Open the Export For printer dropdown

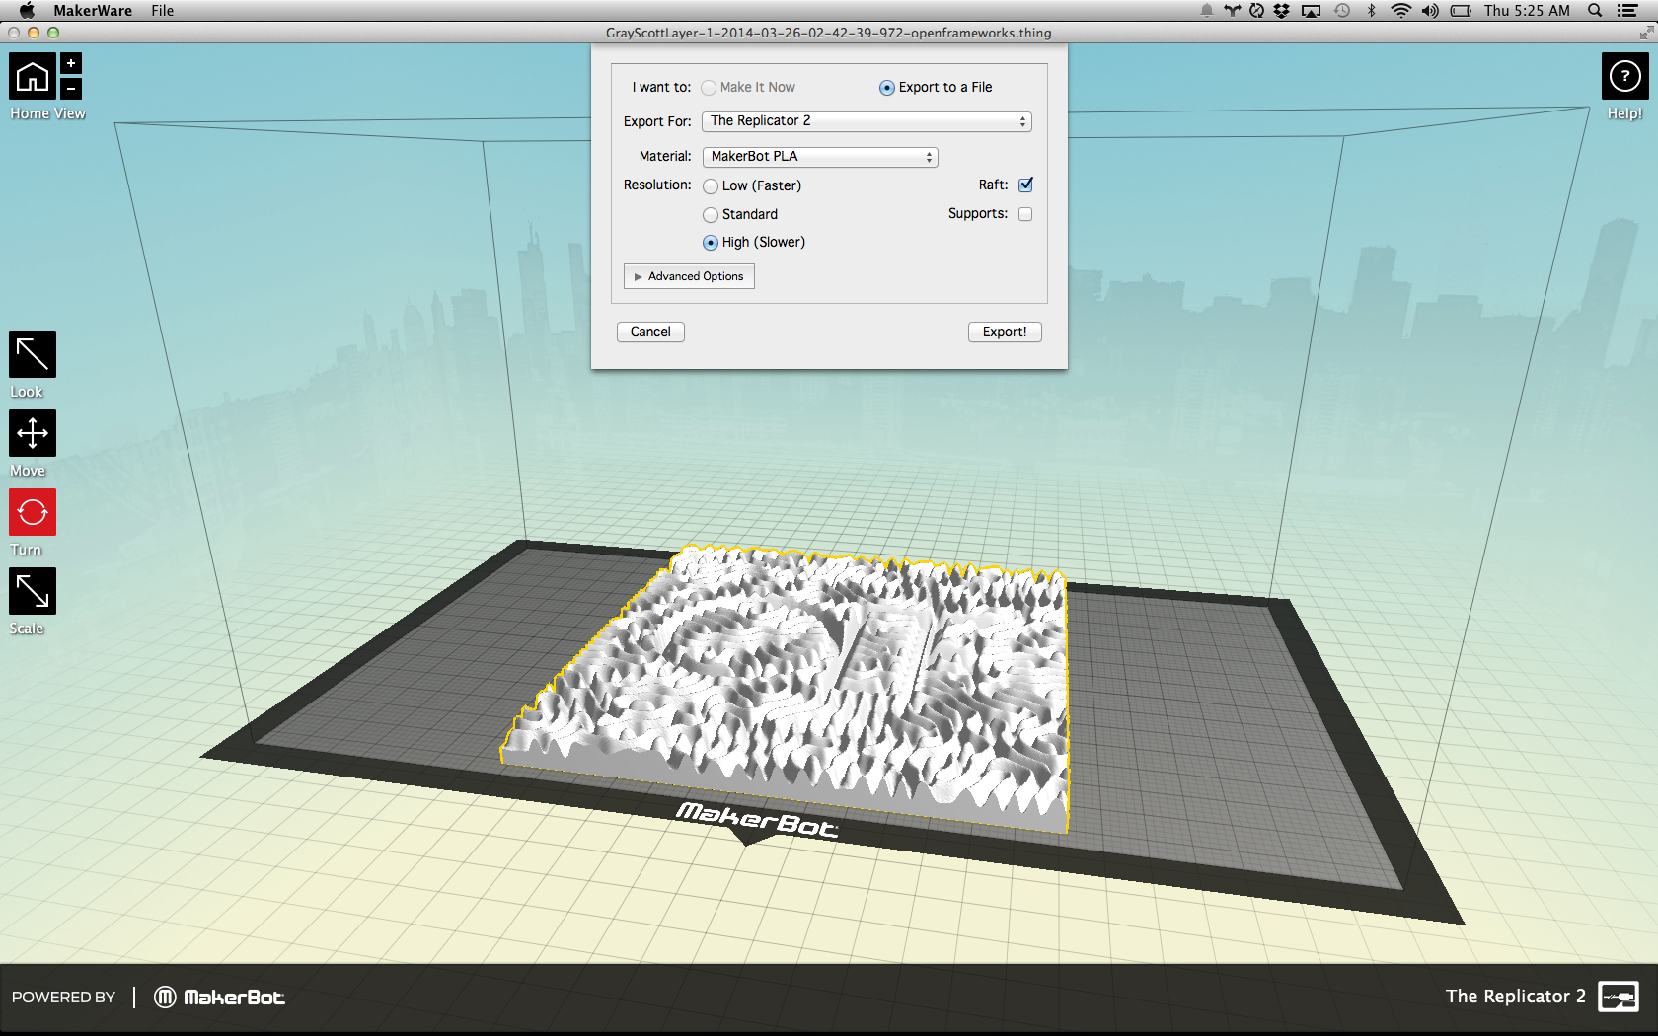(867, 121)
